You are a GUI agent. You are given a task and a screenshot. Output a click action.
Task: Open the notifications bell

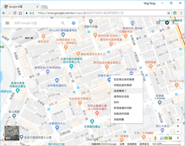coord(167,23)
